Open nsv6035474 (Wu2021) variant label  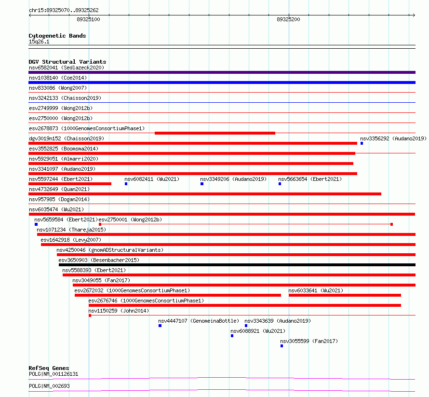tap(56, 209)
